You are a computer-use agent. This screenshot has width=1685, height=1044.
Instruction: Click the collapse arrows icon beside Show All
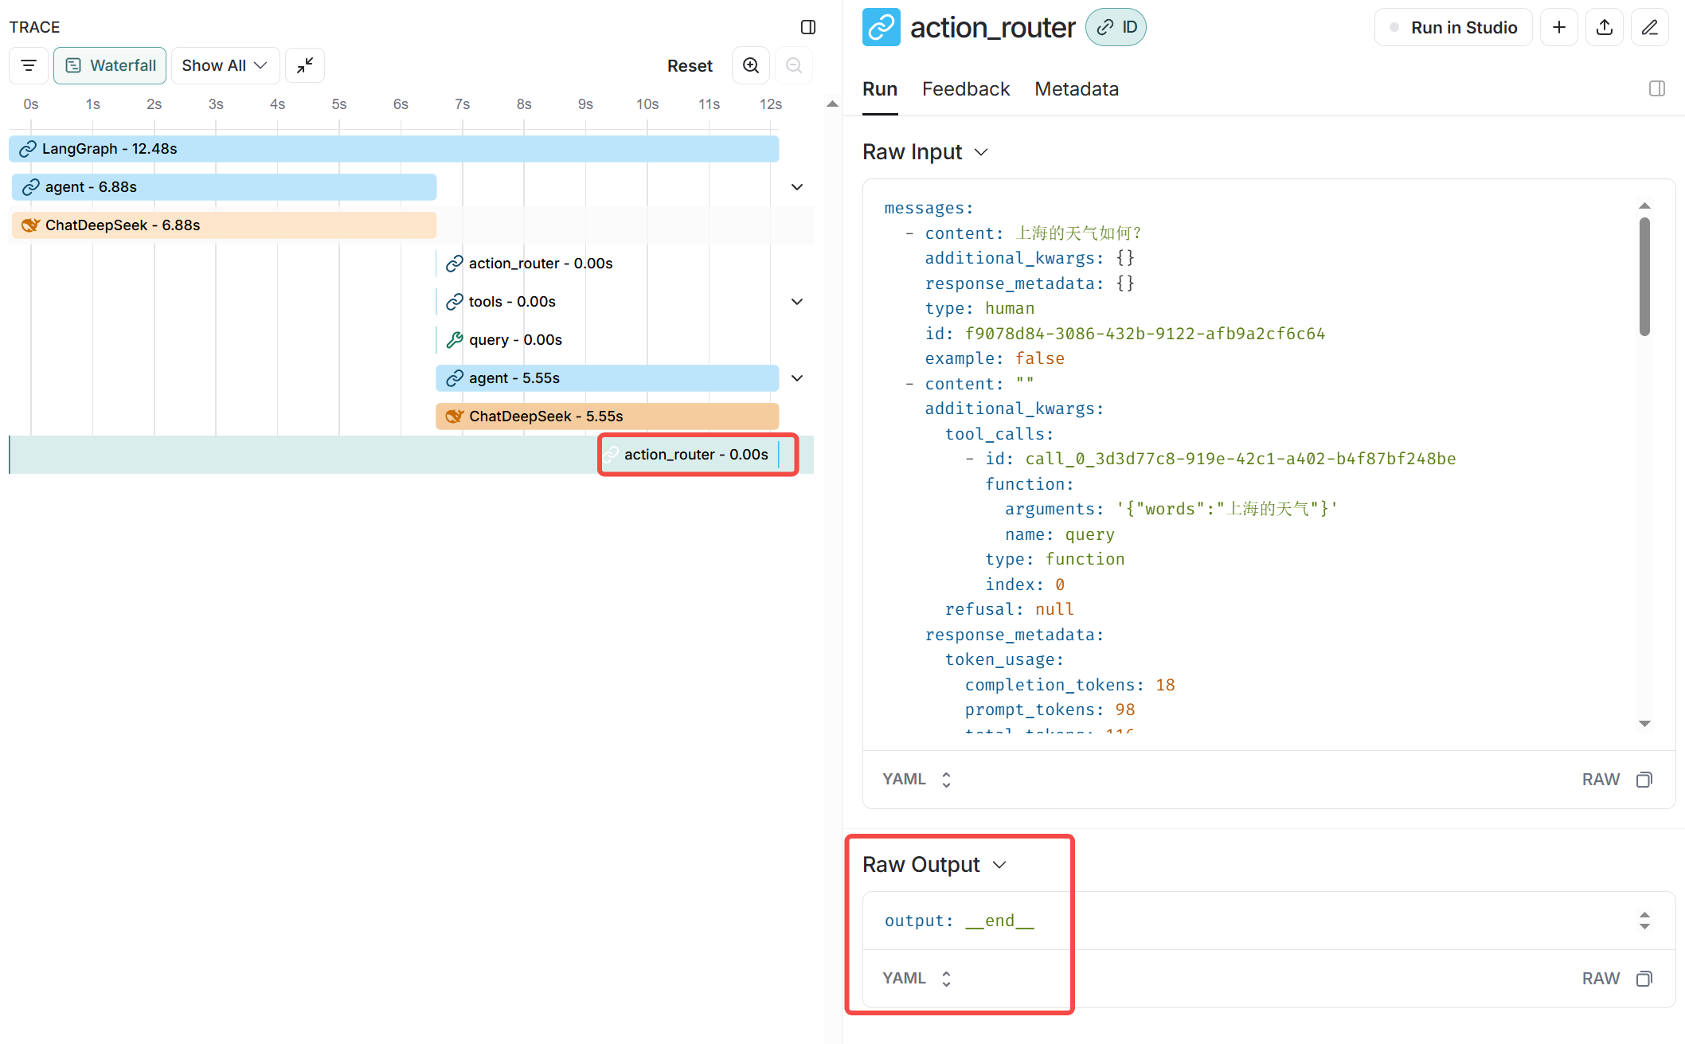[x=305, y=65]
